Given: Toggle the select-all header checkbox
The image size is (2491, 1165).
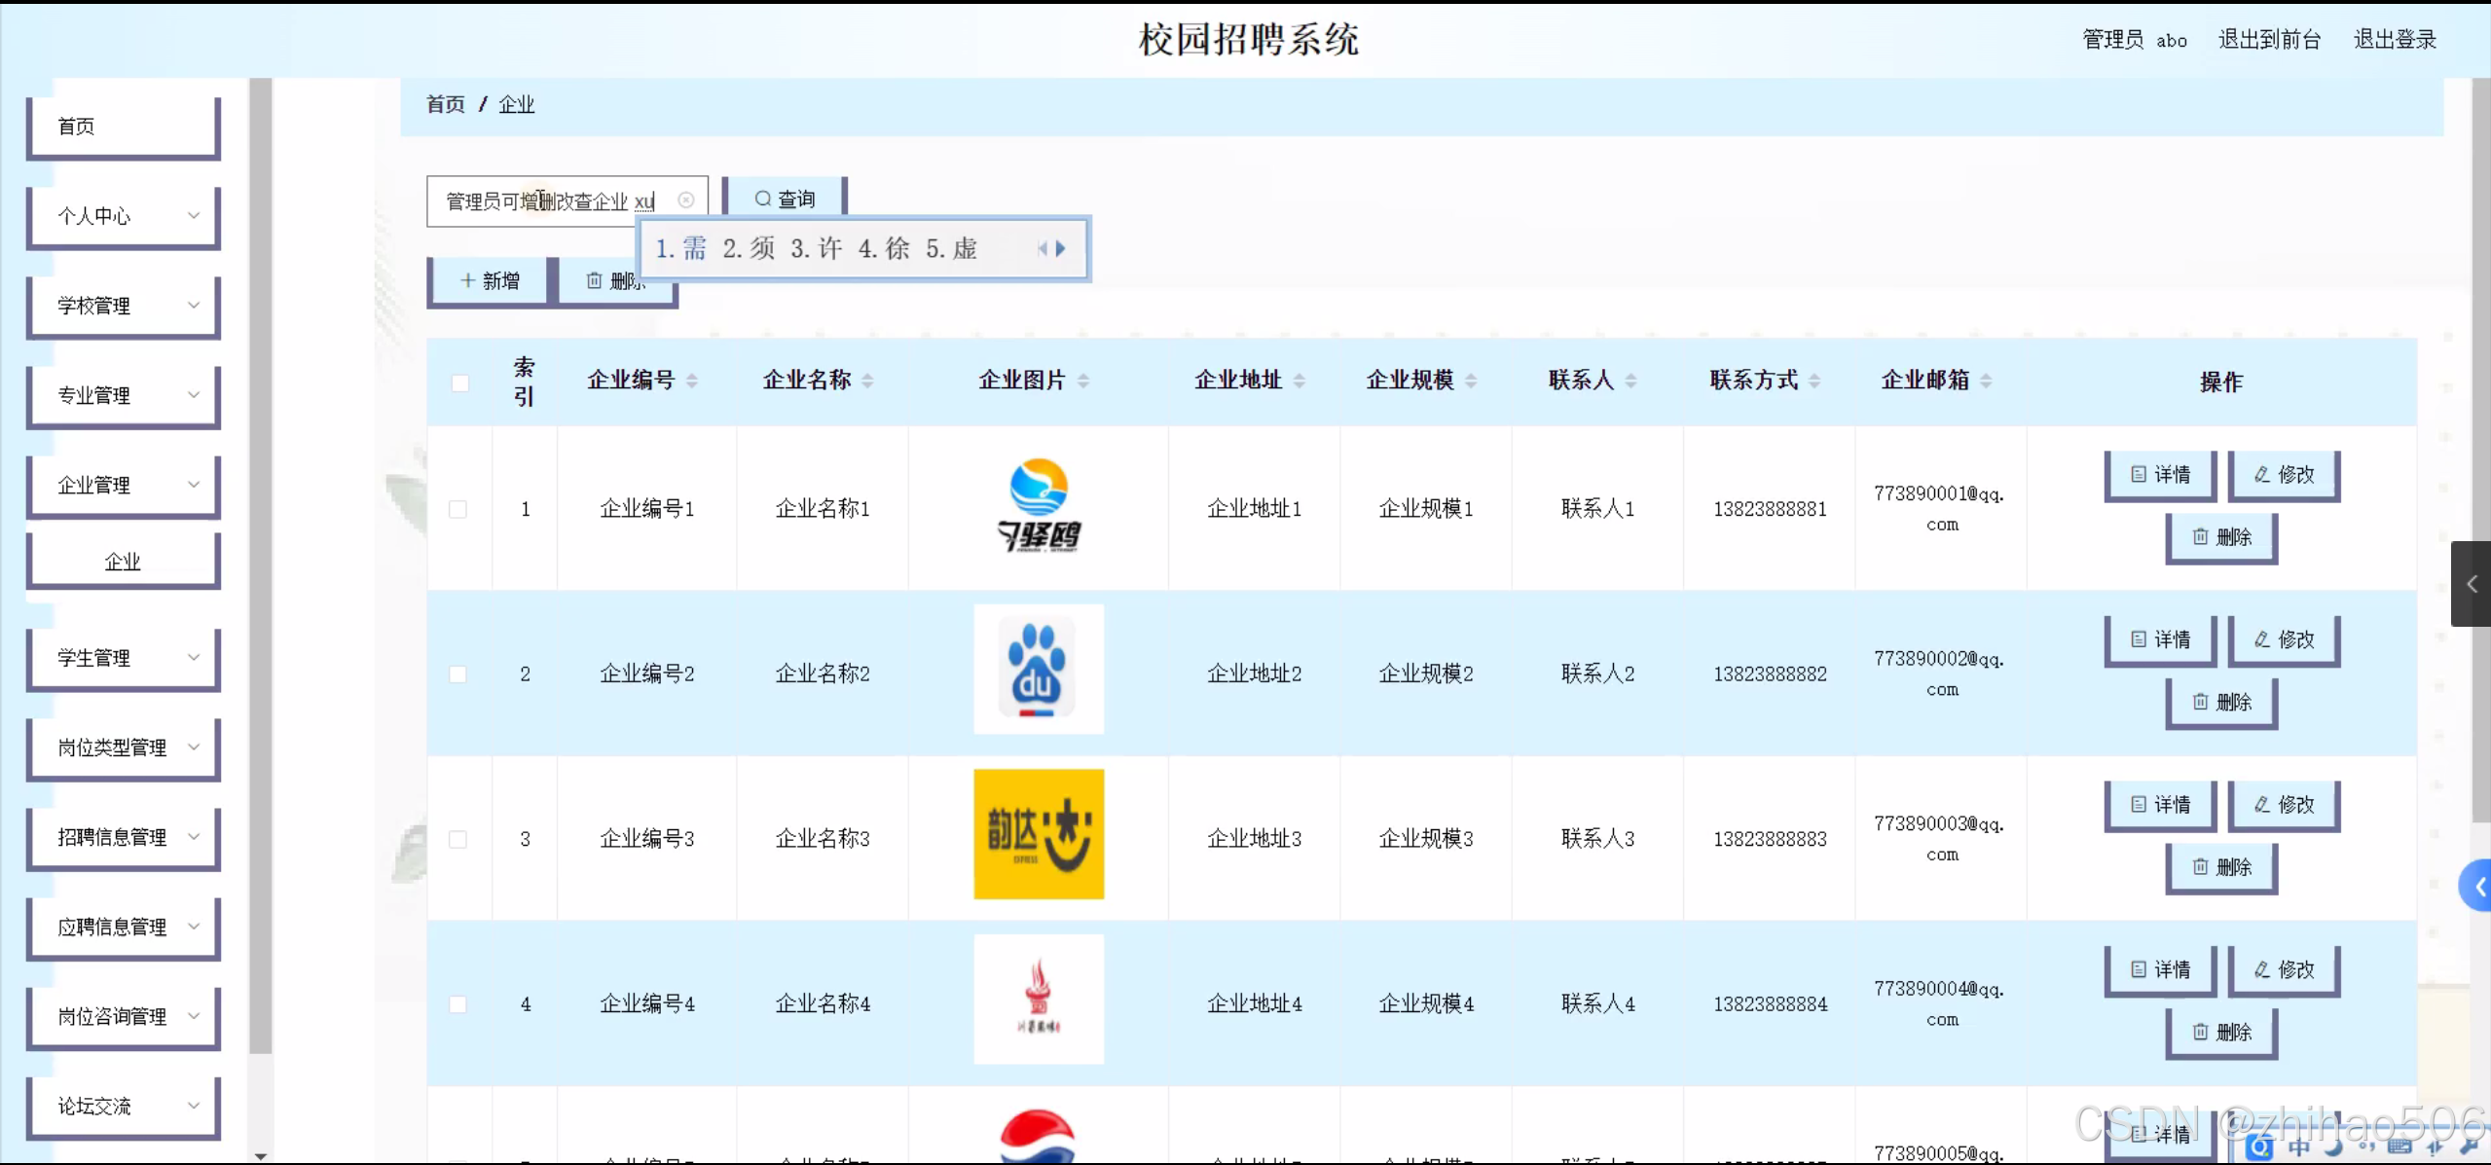Looking at the screenshot, I should point(460,382).
